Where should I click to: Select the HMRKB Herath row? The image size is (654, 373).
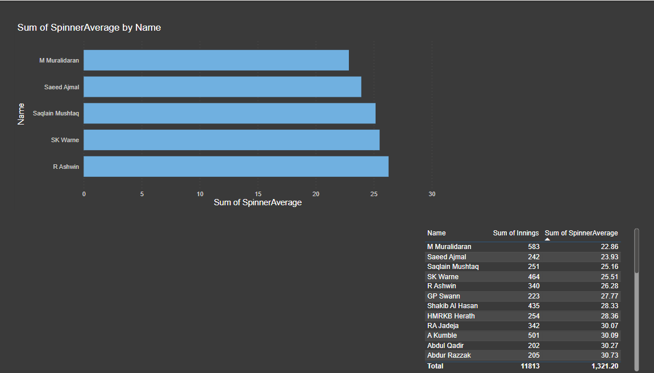(483, 316)
